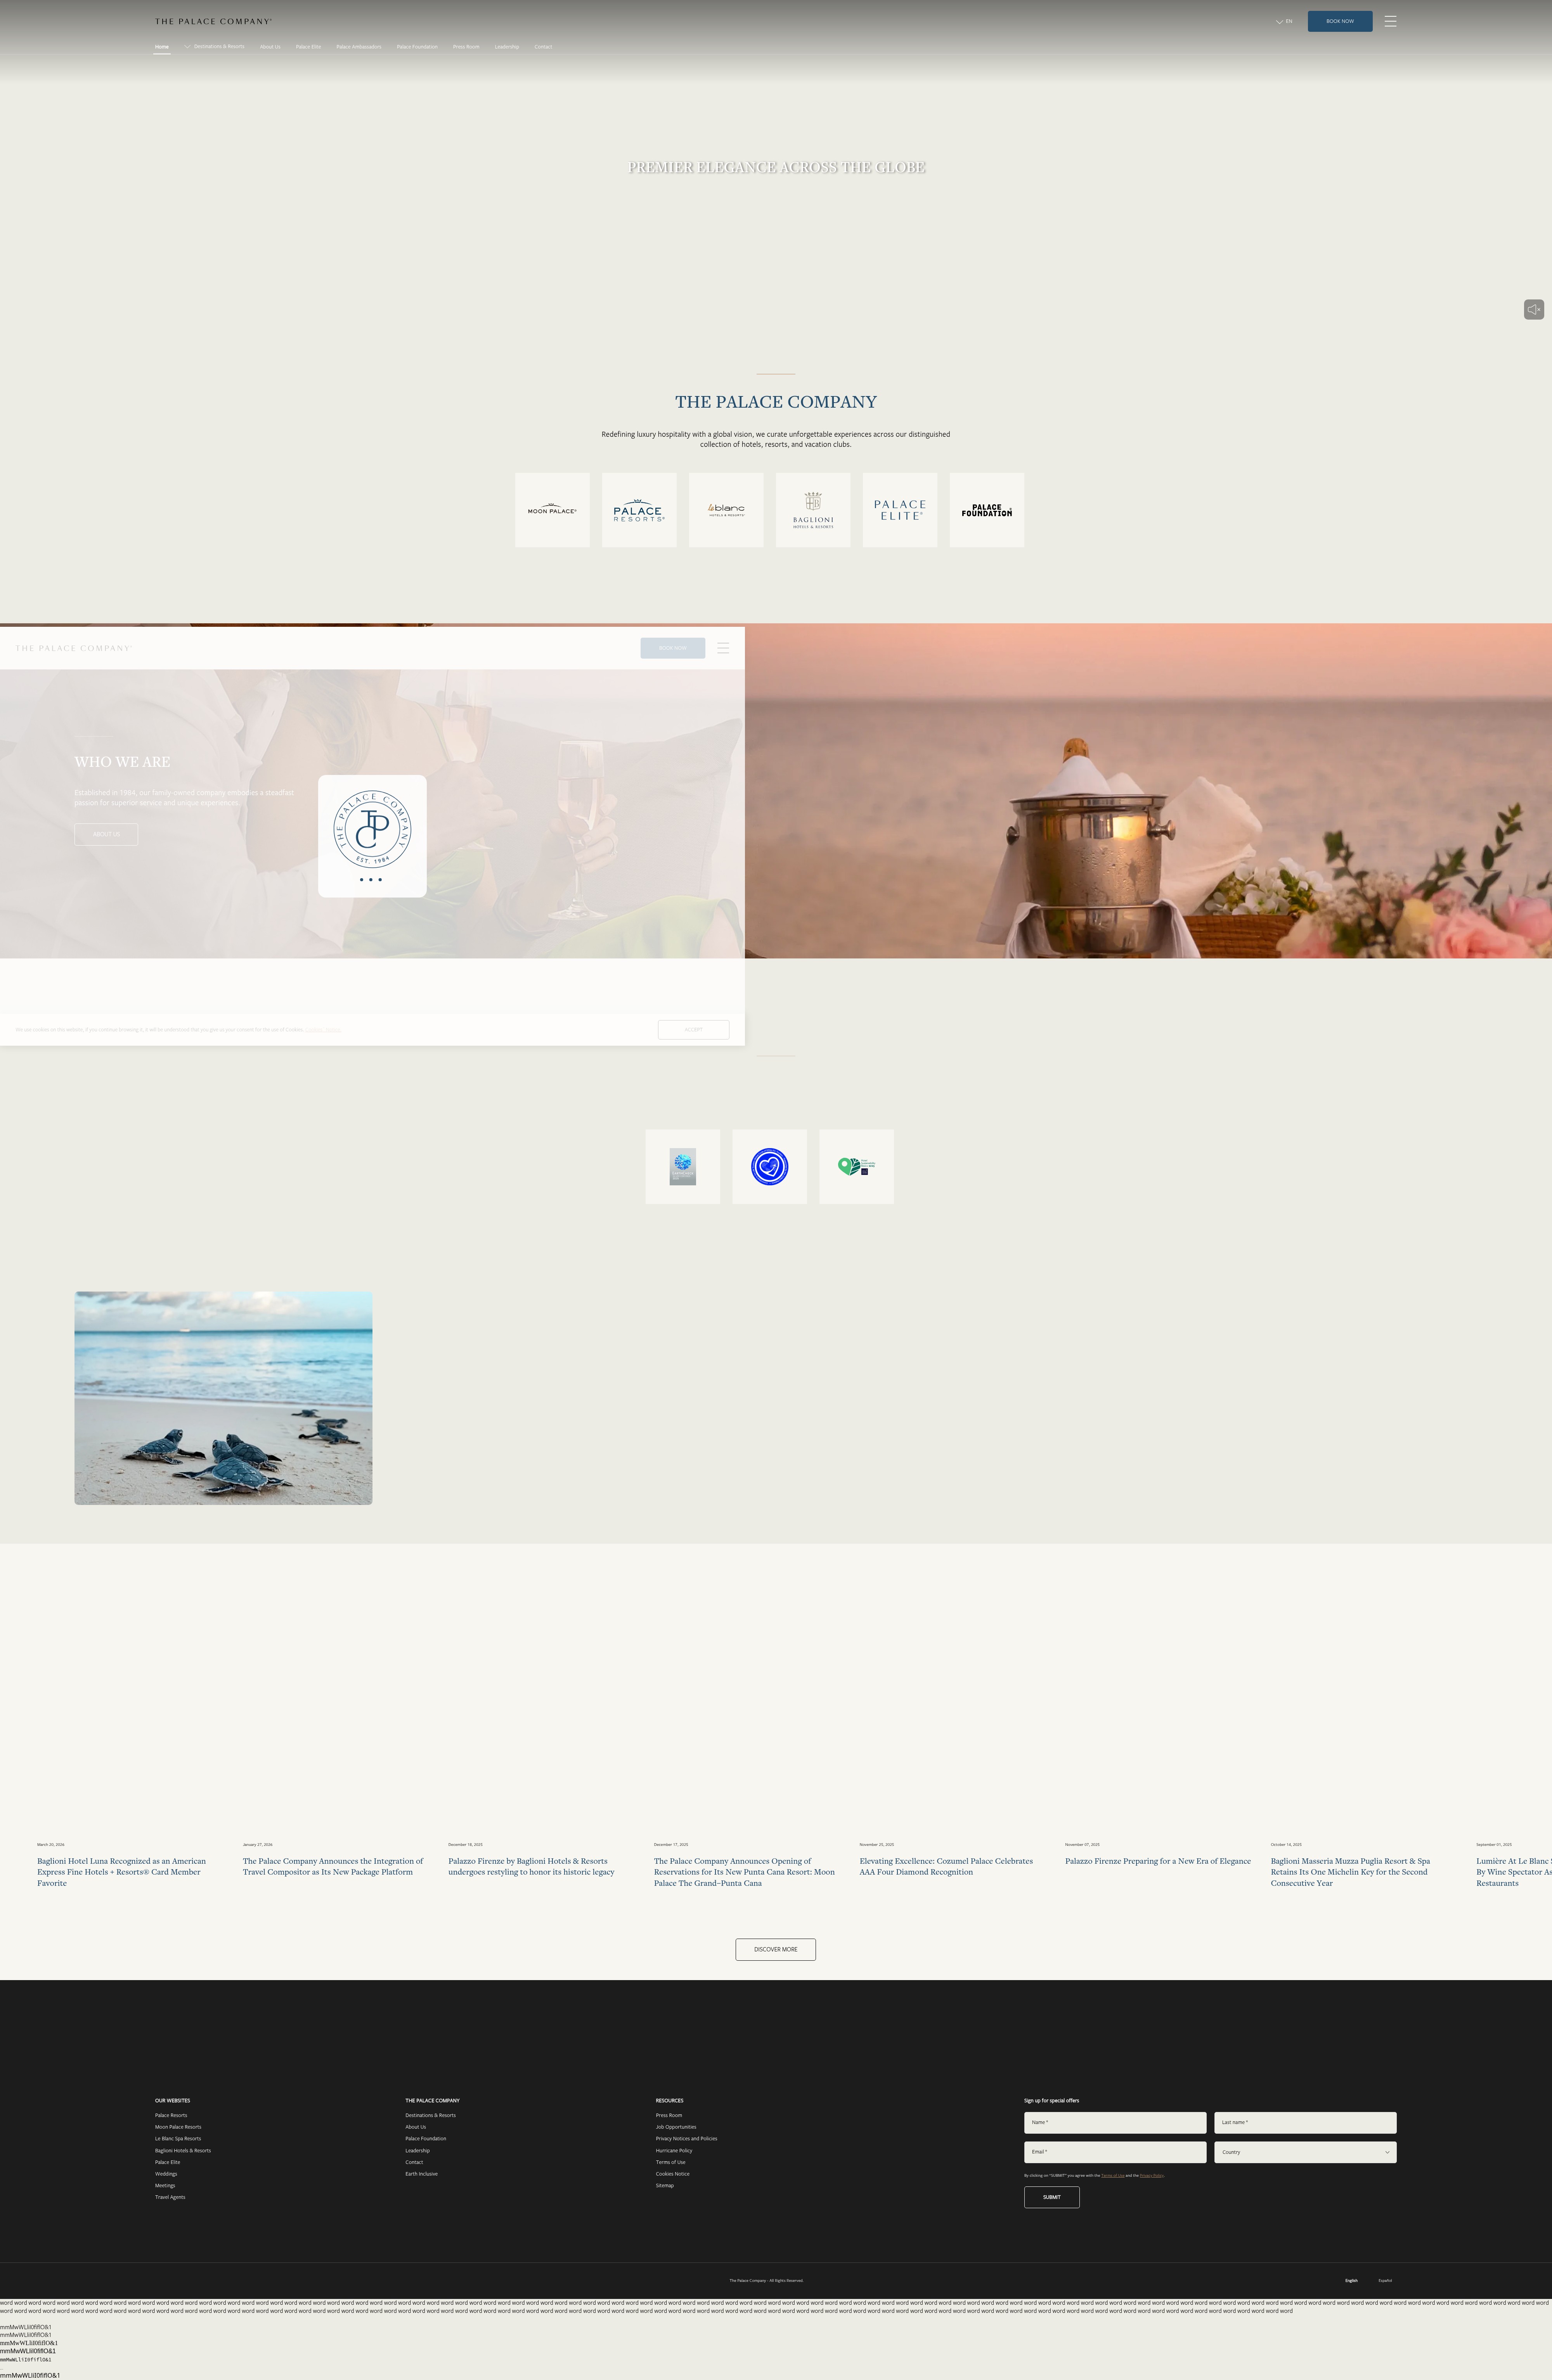Screen dimensions: 1552x2380
Task: Go to the Home nav tab
Action: pyautogui.click(x=162, y=47)
